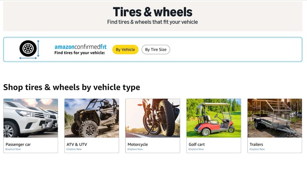Open the ATV & UTV image
Screen dimensions: 307x172
coord(92,118)
